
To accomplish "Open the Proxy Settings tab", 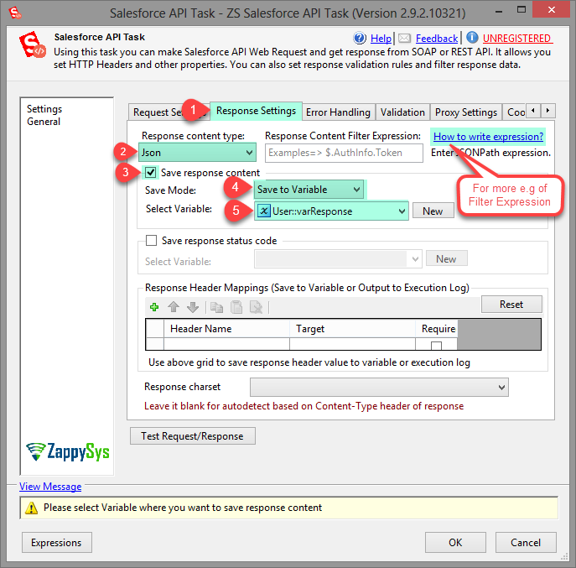I will click(x=465, y=112).
